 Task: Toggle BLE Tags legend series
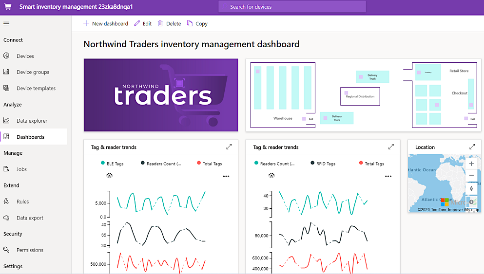[112, 164]
